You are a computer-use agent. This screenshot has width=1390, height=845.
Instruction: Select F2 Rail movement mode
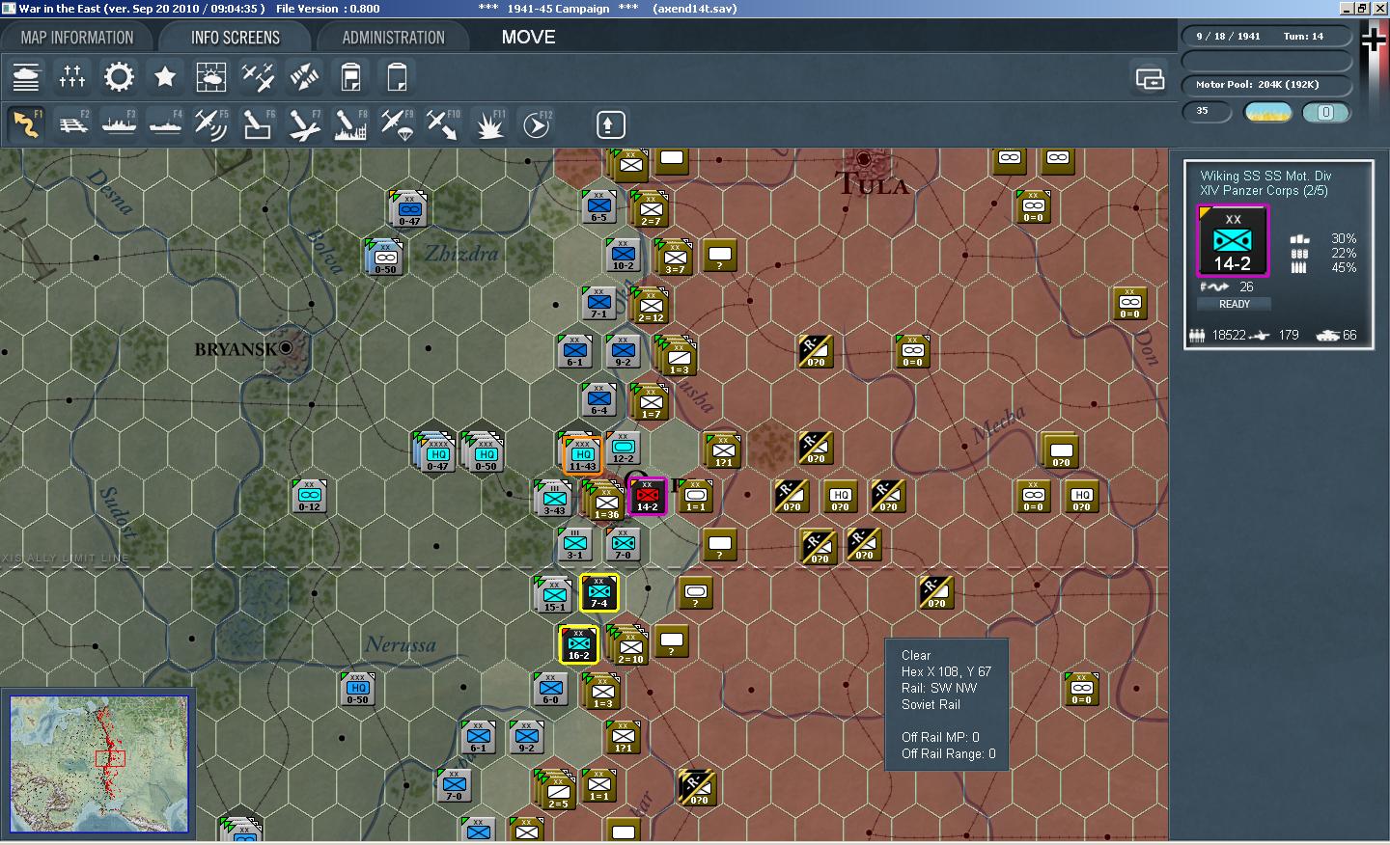tap(72, 124)
